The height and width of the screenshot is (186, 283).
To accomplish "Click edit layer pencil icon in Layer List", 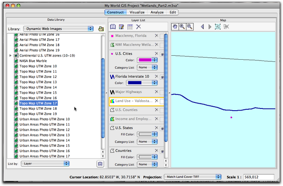I will 121,27.
